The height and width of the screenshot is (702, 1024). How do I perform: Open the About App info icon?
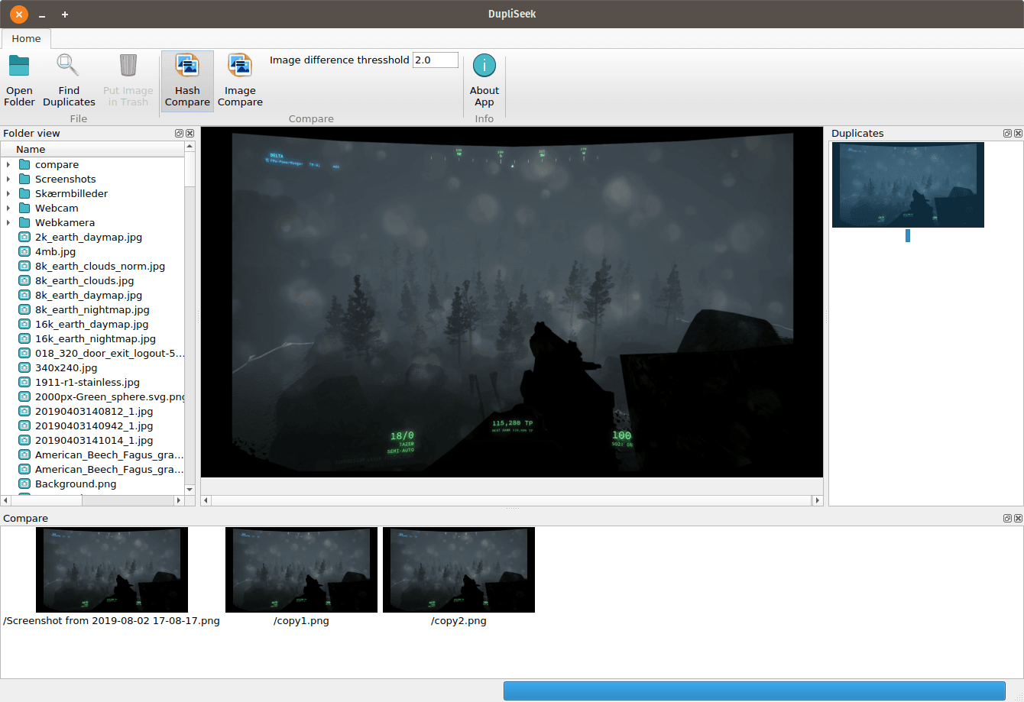484,66
